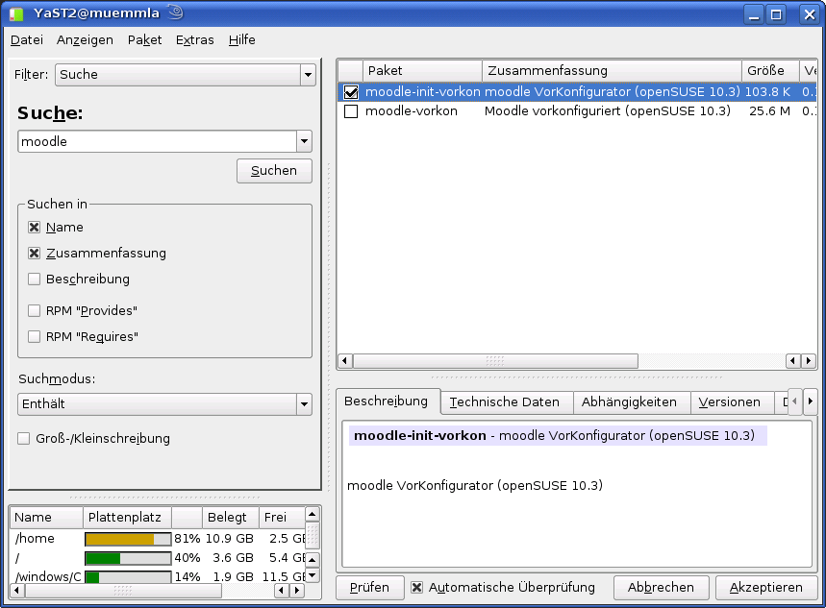Open the Datei menu
This screenshot has height=608, width=826.
(x=27, y=40)
